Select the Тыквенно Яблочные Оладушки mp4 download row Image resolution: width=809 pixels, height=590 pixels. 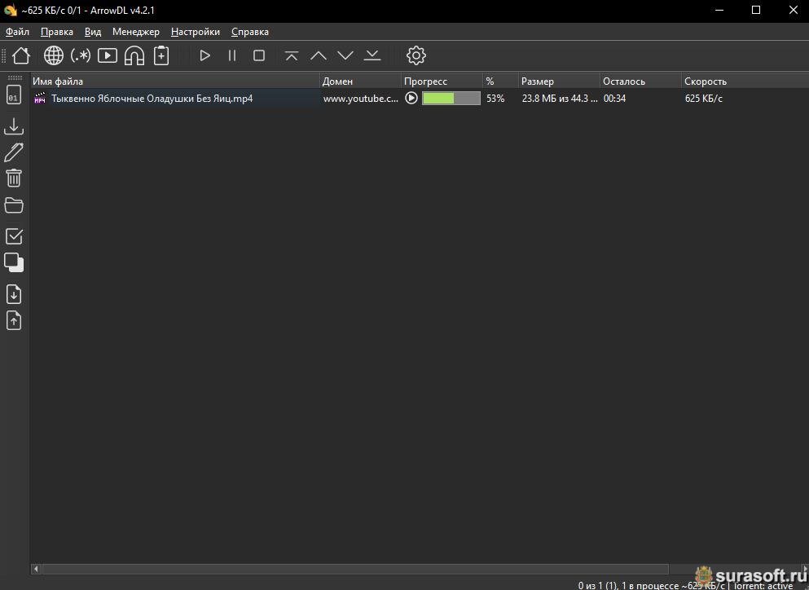[152, 99]
